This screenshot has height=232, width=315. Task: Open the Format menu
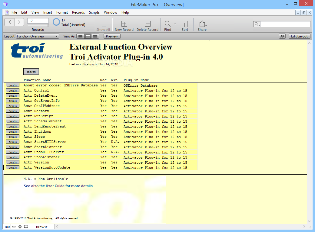click(62, 12)
